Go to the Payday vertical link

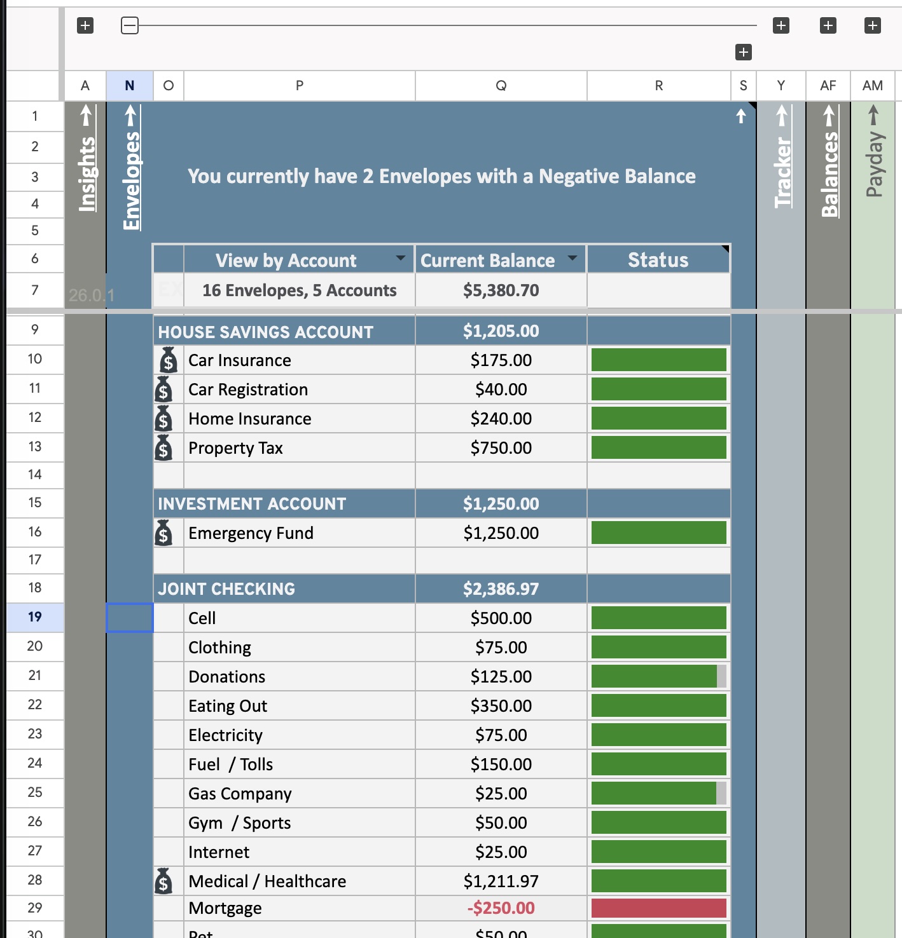click(873, 152)
